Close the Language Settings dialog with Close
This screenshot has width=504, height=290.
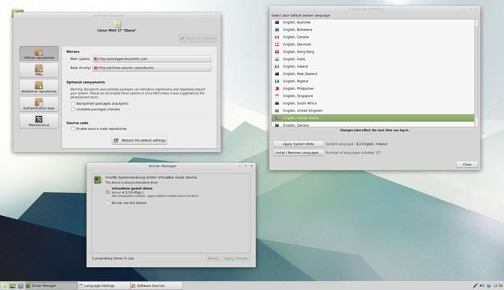pyautogui.click(x=467, y=164)
